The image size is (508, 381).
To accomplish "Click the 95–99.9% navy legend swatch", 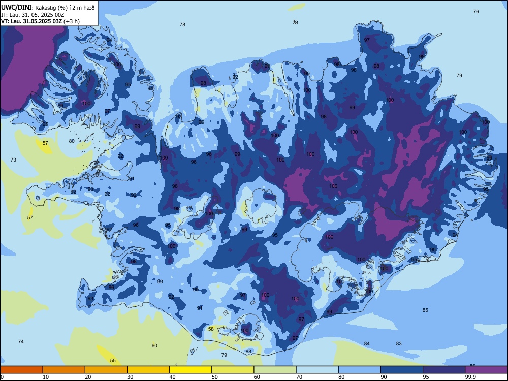I will (x=444, y=370).
